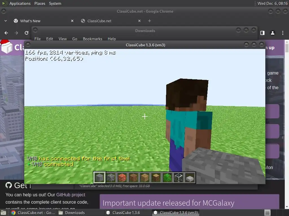
Task: Click Chrome's forward arrow
Action: click(x=16, y=33)
